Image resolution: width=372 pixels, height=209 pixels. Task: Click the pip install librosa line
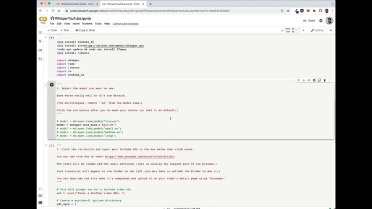[73, 53]
